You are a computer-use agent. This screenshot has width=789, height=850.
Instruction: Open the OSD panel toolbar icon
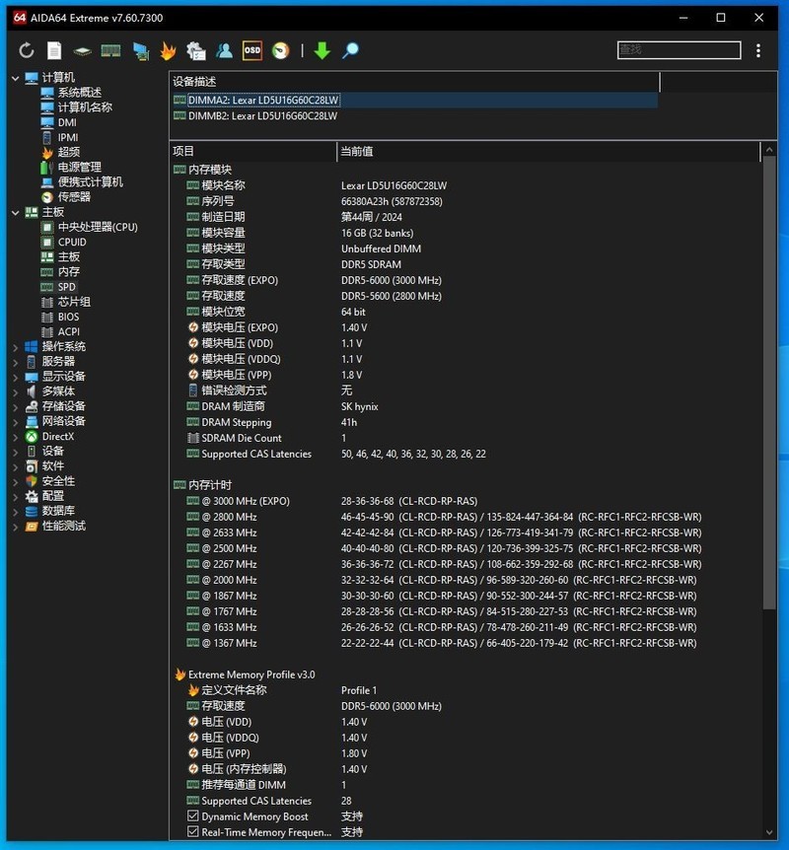tap(252, 50)
